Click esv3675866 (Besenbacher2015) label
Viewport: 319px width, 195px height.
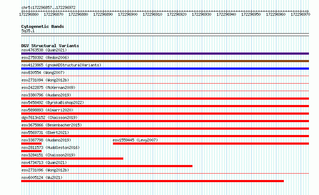52,125
